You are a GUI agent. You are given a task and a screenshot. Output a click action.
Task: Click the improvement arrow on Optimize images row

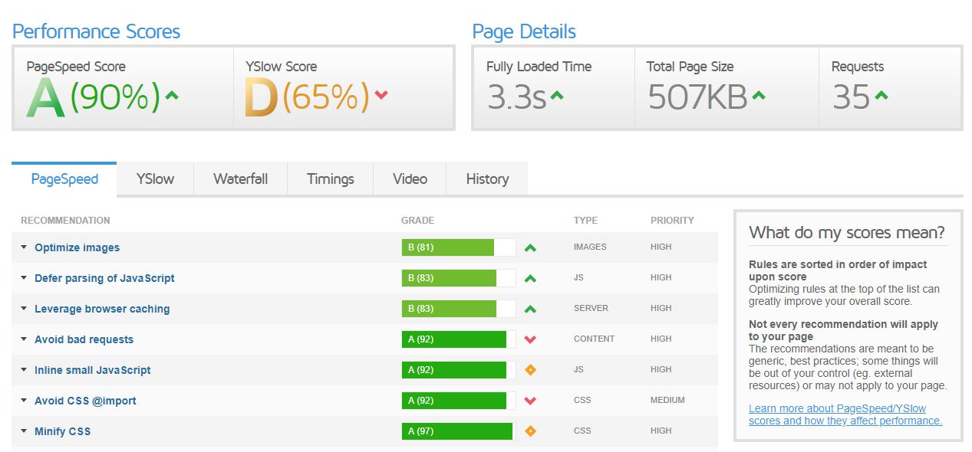532,247
